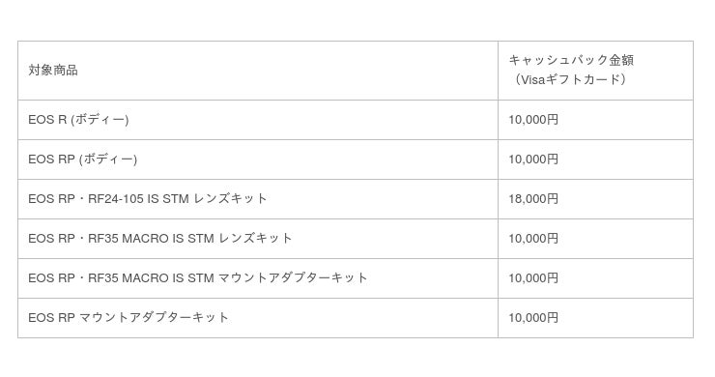Select the EOS R (ボディー) product cell
Viewport: 715px width, 377px height.
click(x=258, y=120)
